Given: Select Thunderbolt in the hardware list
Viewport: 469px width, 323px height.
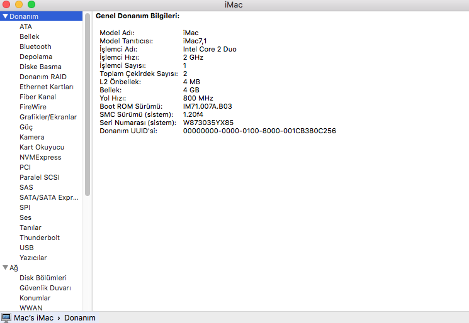Looking at the screenshot, I should coord(40,238).
